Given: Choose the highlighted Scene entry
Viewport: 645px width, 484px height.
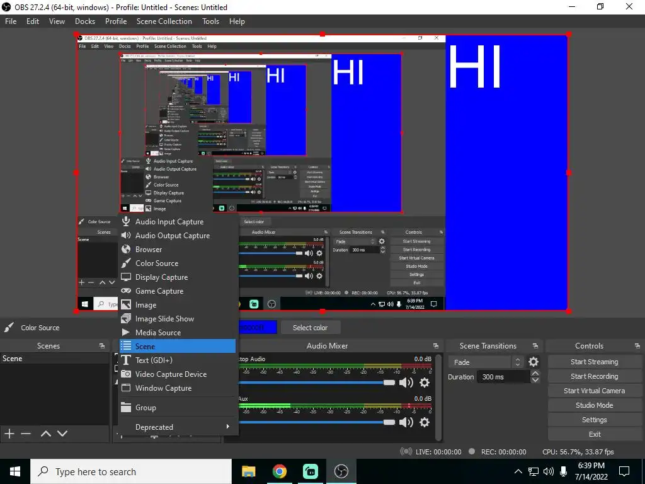Looking at the screenshot, I should [x=177, y=346].
